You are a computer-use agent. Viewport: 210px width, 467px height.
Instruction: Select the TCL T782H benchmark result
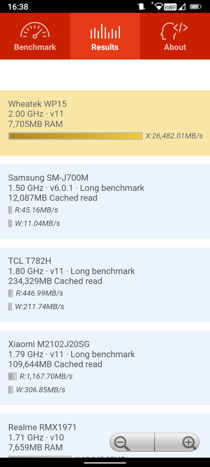pos(105,285)
